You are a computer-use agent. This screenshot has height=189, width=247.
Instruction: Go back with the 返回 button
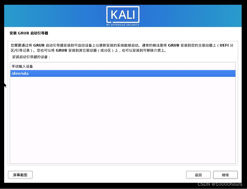pos(198,175)
